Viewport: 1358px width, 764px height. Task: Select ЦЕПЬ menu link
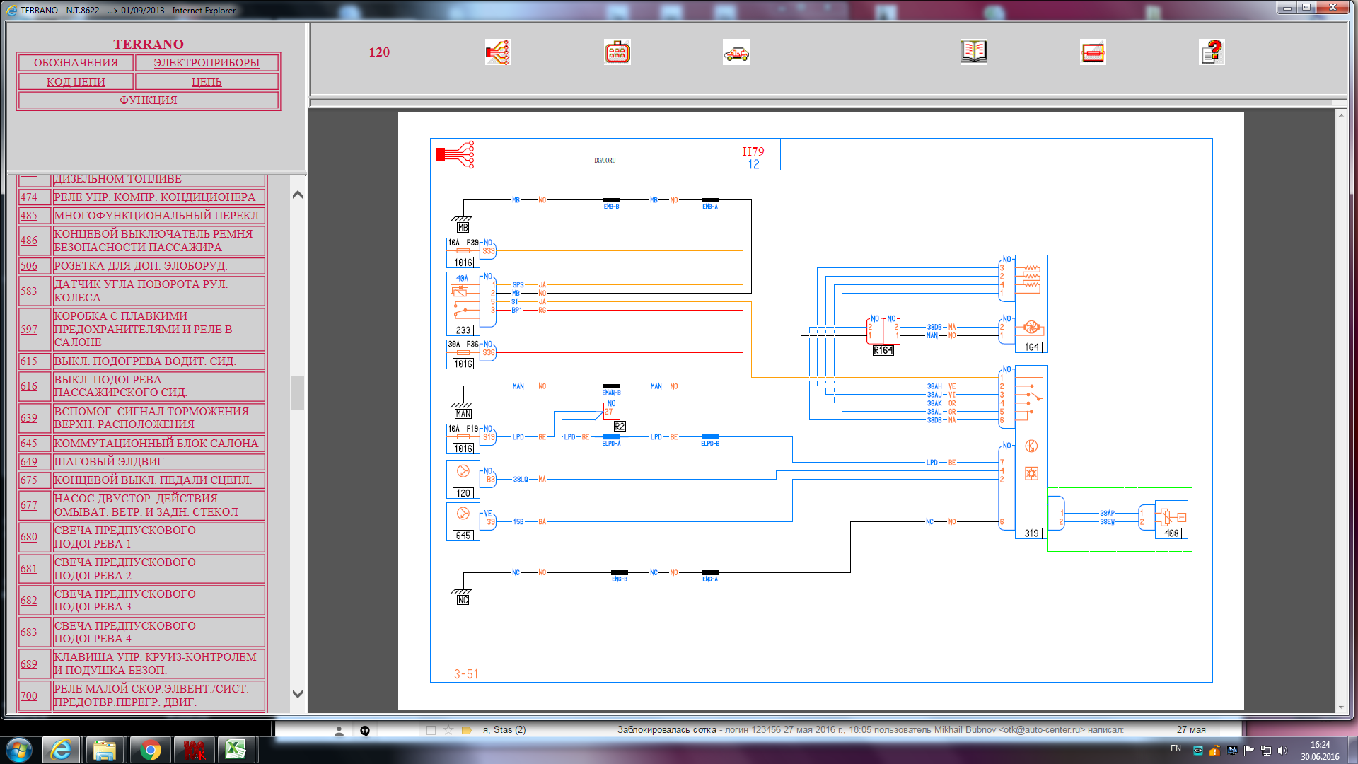pyautogui.click(x=207, y=82)
